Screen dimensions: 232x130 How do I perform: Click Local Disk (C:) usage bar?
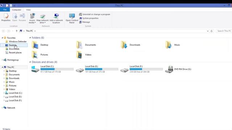(57, 69)
